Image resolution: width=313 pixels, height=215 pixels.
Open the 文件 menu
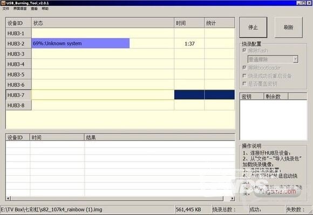click(x=5, y=9)
